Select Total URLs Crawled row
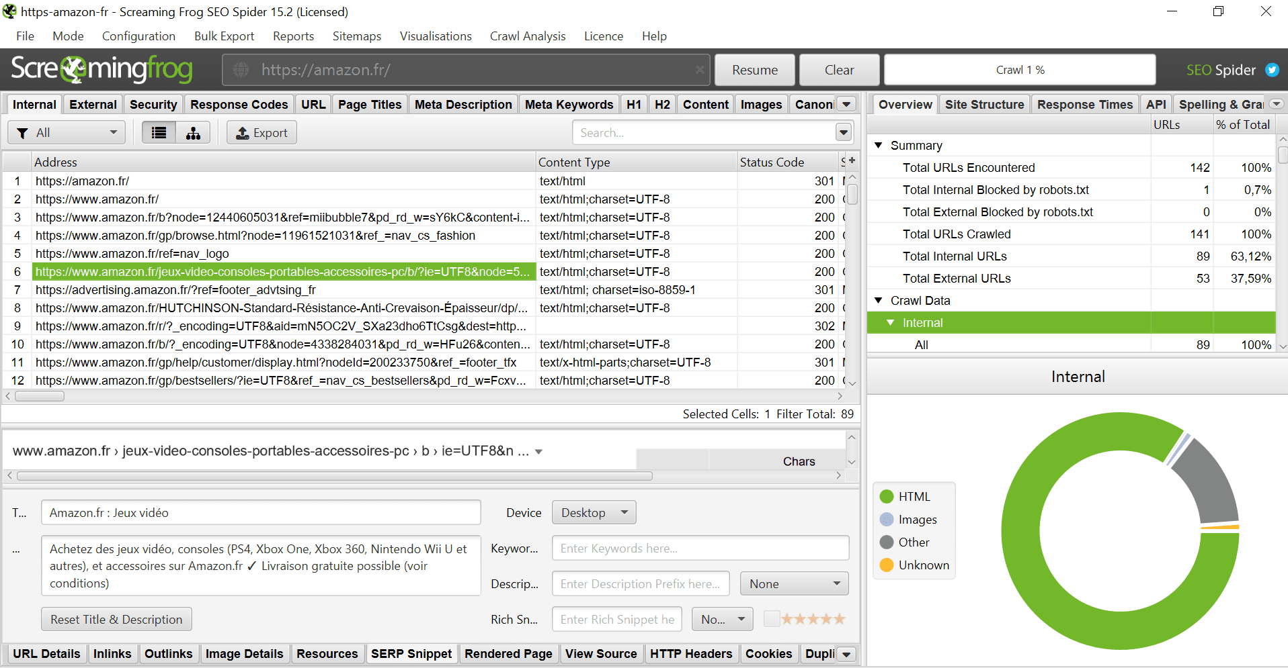 tap(1071, 234)
